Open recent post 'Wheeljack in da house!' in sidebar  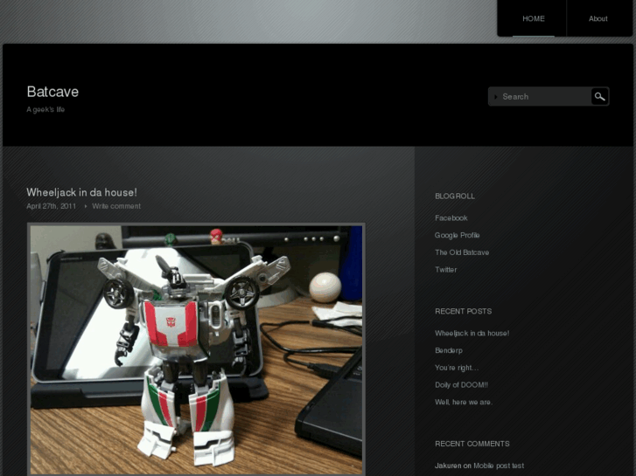pos(472,333)
